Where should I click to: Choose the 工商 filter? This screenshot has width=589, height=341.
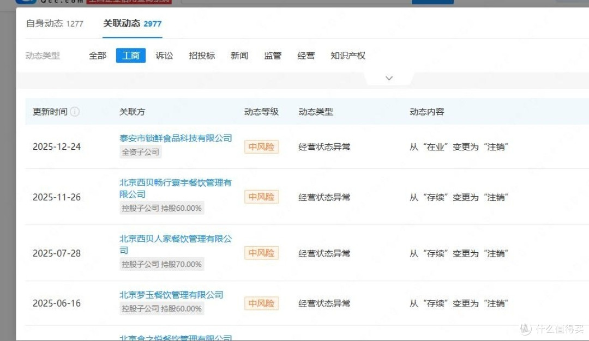pos(131,56)
